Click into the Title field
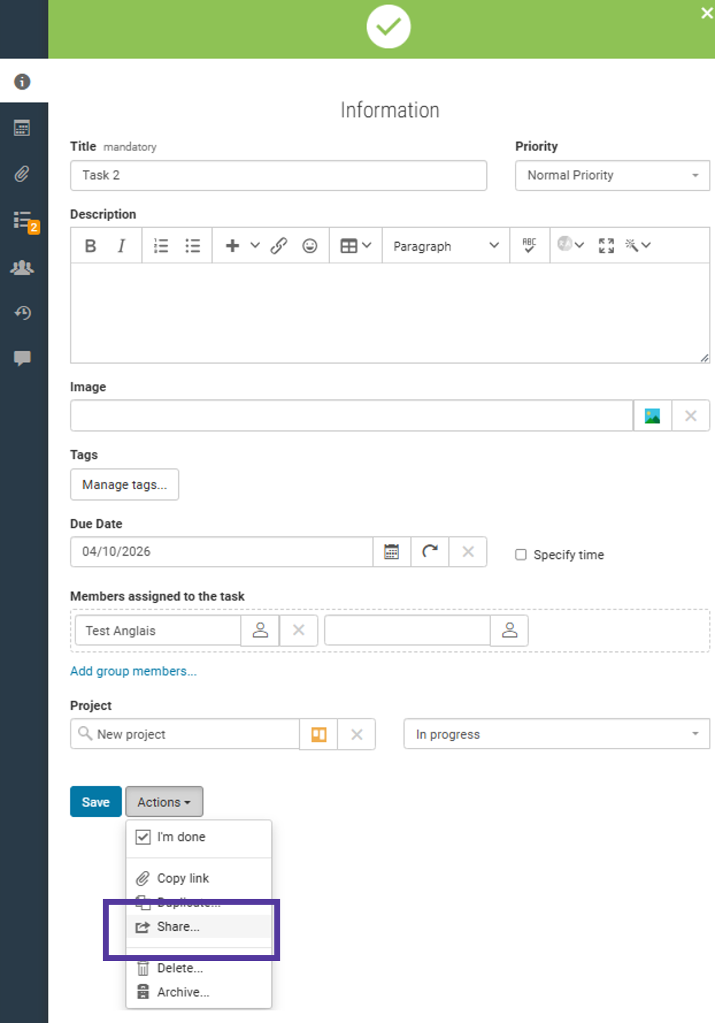This screenshot has width=715, height=1023. pos(278,175)
